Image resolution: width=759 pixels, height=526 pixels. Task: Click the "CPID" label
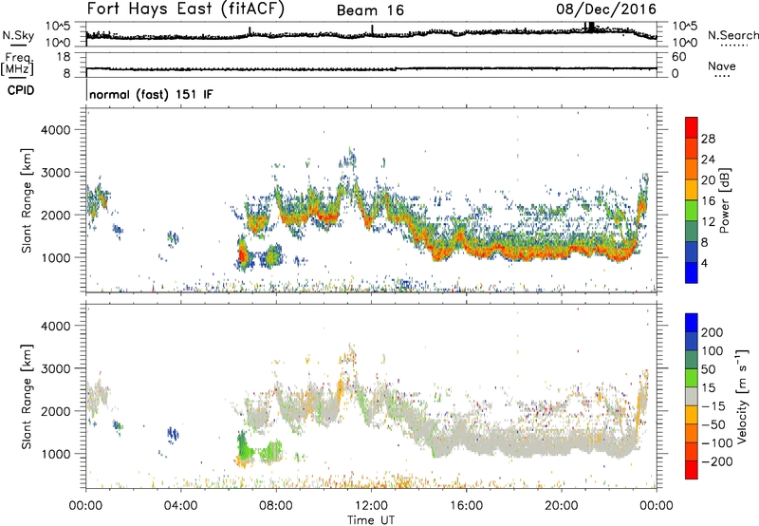coord(21,90)
